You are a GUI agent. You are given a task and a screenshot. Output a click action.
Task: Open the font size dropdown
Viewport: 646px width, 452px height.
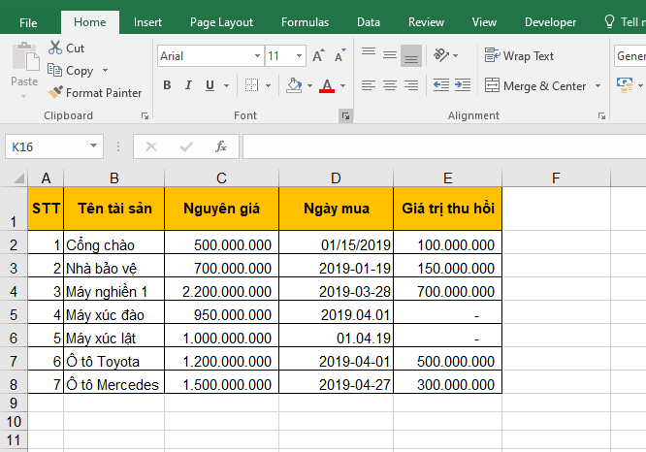coord(298,56)
